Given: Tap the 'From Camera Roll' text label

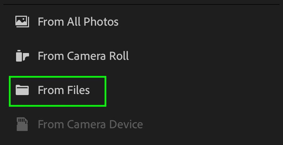Looking at the screenshot, I should click(83, 56).
